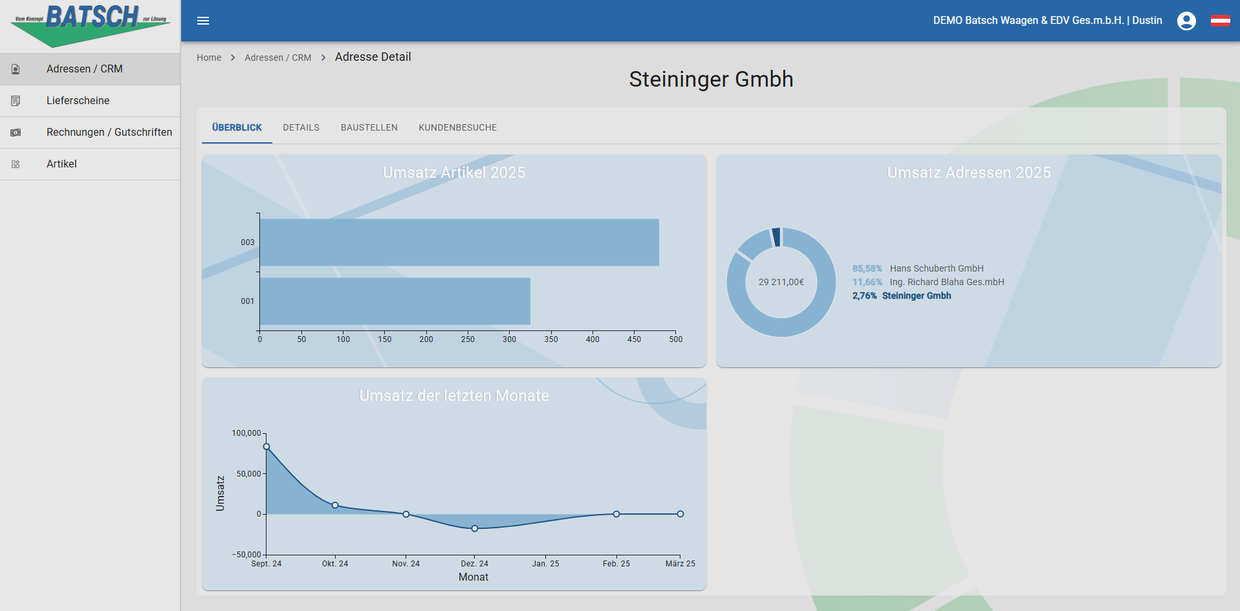
Task: Click the Umsatz Artikel 2025 chart title
Action: tap(454, 173)
